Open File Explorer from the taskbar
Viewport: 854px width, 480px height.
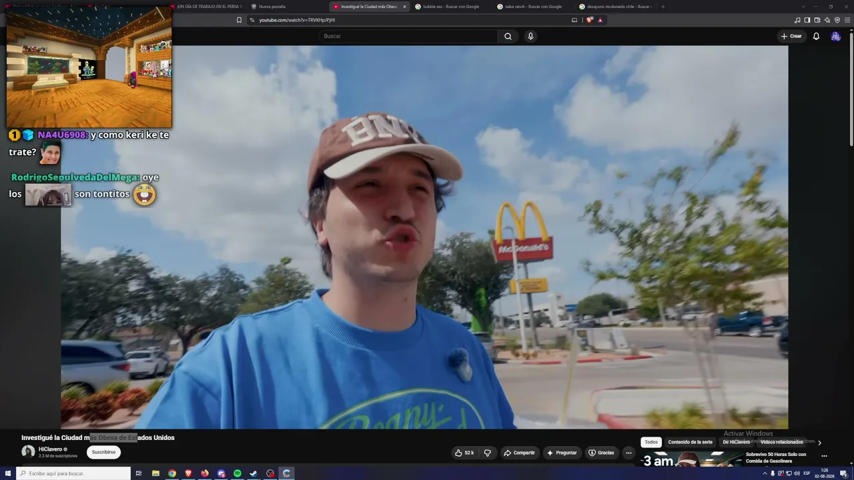(155, 473)
